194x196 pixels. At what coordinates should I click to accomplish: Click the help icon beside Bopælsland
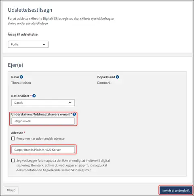[117, 77]
